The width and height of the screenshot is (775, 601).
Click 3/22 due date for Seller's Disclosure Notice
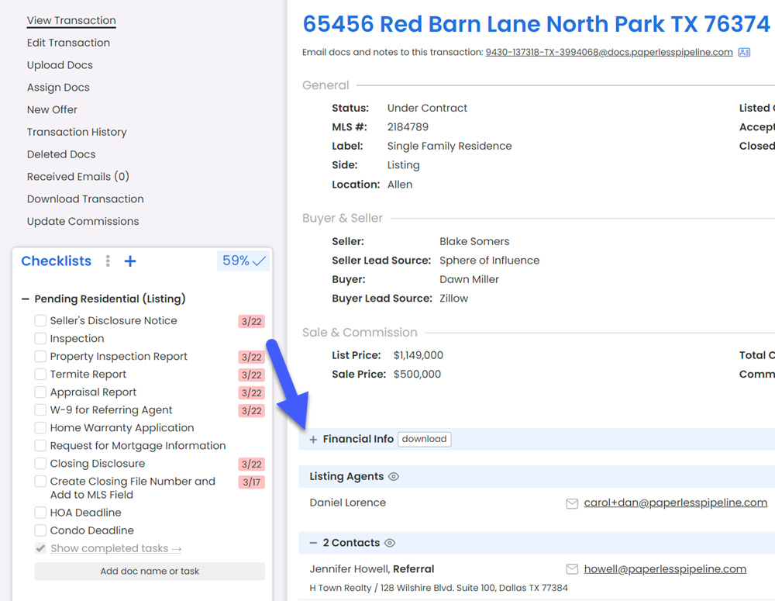tap(252, 322)
